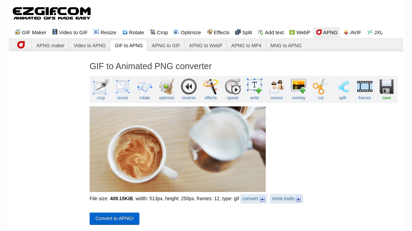Open the Video to APNG tab
Viewport: 412px width, 231px height.
[90, 46]
